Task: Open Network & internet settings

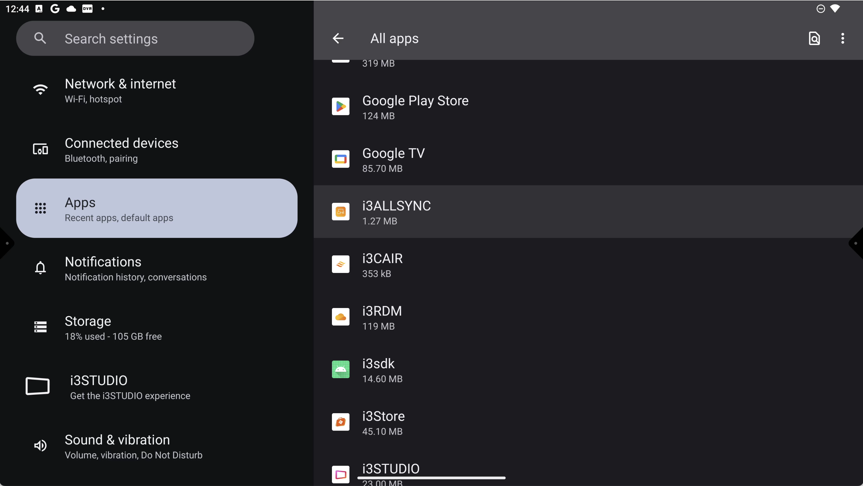Action: click(120, 90)
